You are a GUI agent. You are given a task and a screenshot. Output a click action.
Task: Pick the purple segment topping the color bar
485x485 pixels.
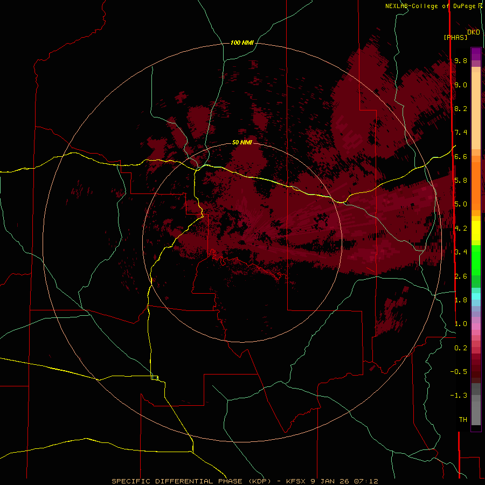[476, 54]
